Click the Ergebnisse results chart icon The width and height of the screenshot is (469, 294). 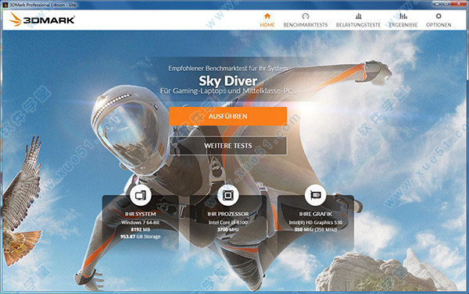tap(403, 16)
